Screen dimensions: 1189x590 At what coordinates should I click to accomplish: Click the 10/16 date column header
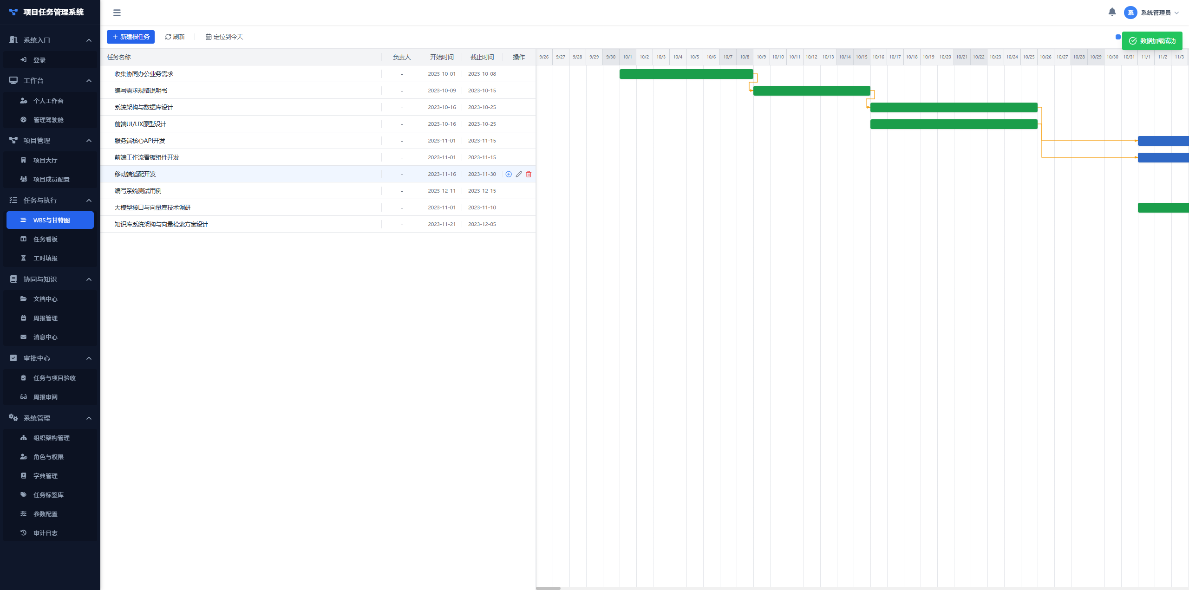[x=878, y=57]
